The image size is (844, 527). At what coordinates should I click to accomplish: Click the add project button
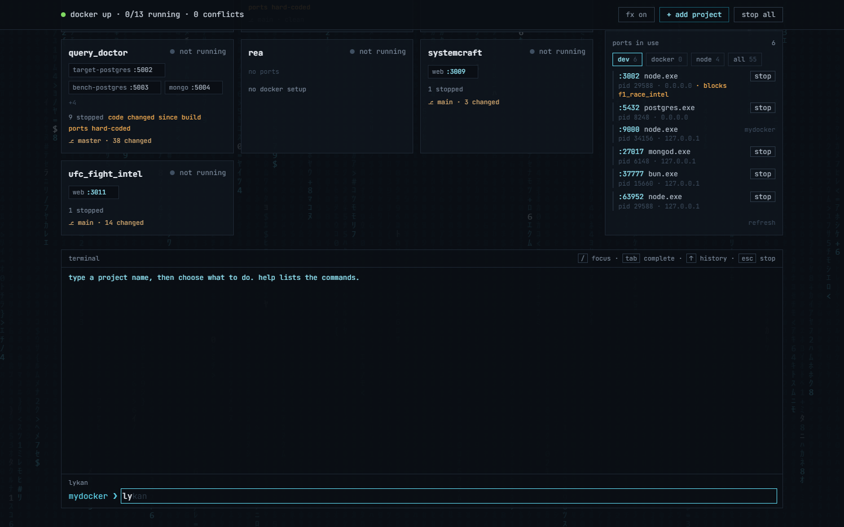coord(694,15)
